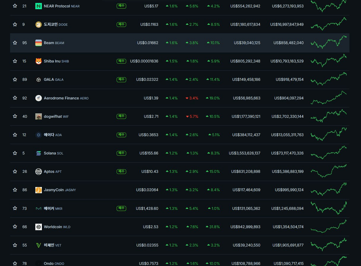Buy GALA via the 매수 button

pos(121,79)
